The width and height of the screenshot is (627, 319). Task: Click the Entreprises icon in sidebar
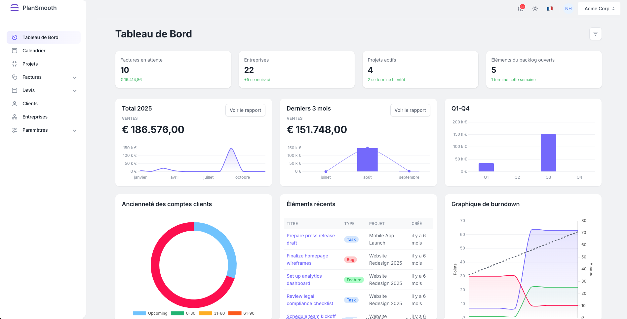[x=15, y=117]
